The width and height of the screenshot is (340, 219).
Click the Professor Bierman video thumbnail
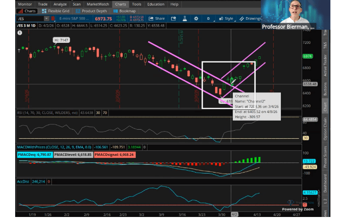pyautogui.click(x=296, y=15)
